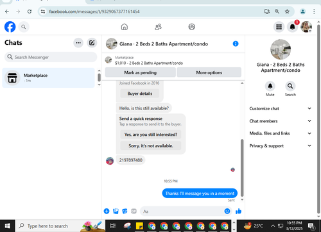The width and height of the screenshot is (321, 232).
Task: Go to the Home feed icon
Action: pyautogui.click(x=125, y=27)
